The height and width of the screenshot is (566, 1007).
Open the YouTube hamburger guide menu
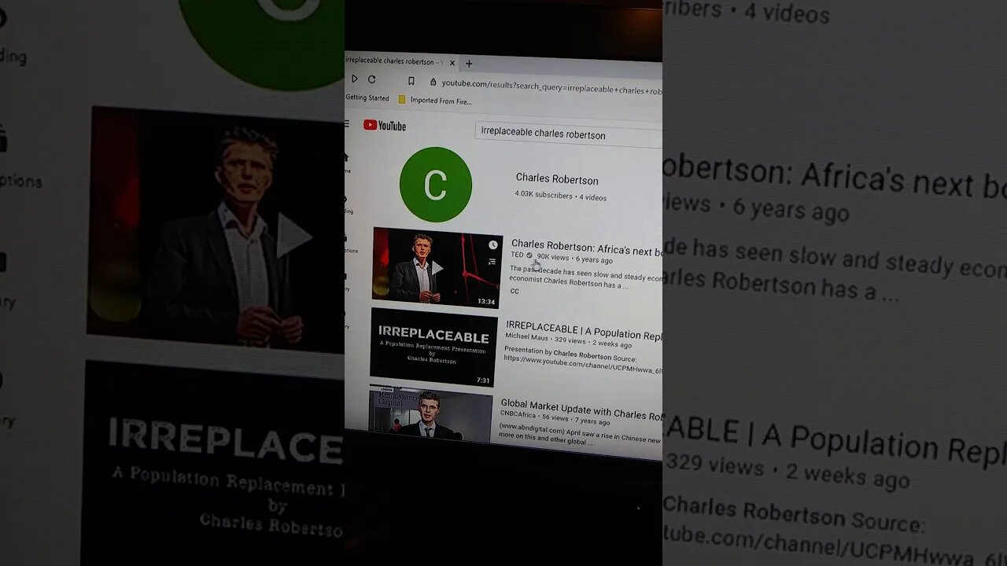click(347, 124)
